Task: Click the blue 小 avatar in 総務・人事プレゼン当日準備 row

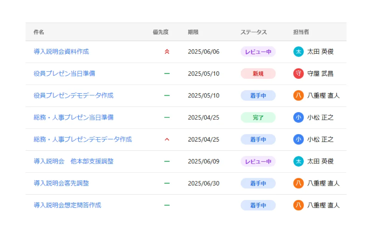Action: pos(298,118)
